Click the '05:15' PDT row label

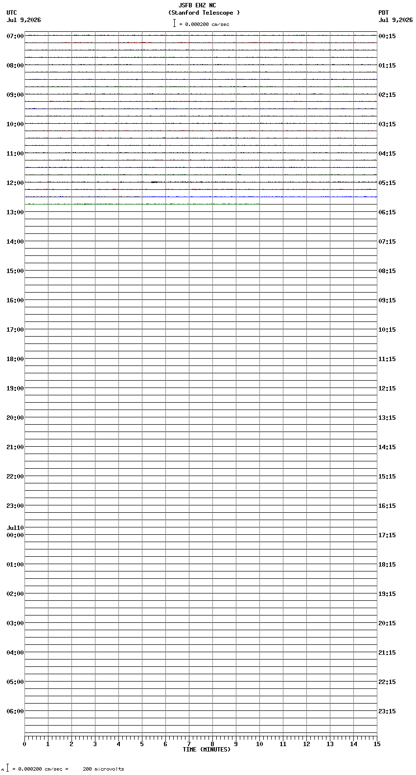pyautogui.click(x=387, y=183)
